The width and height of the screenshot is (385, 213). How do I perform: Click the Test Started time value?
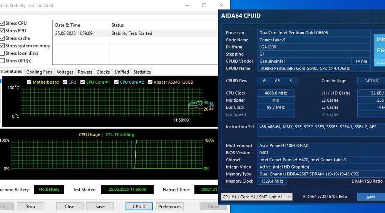point(127,190)
